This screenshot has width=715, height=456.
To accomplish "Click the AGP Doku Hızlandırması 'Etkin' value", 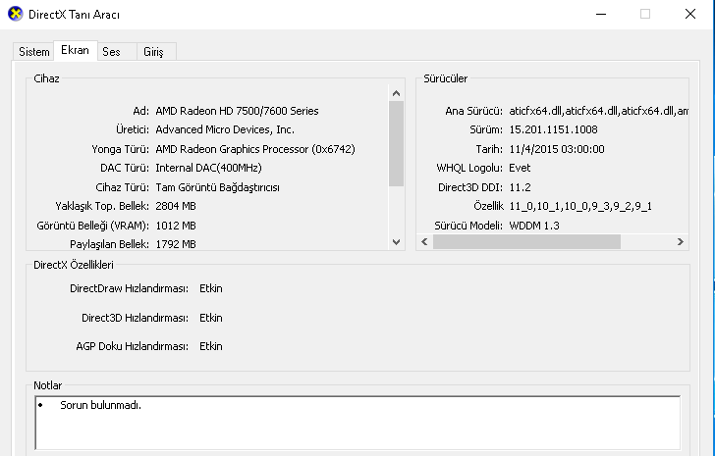I will 211,346.
